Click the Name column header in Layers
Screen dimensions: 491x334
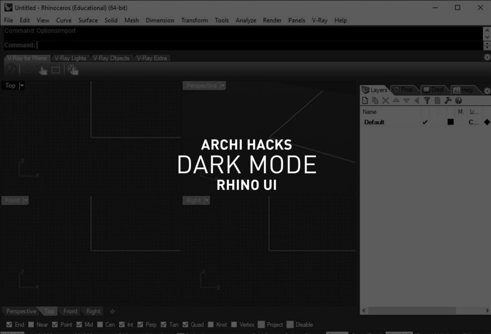point(369,112)
